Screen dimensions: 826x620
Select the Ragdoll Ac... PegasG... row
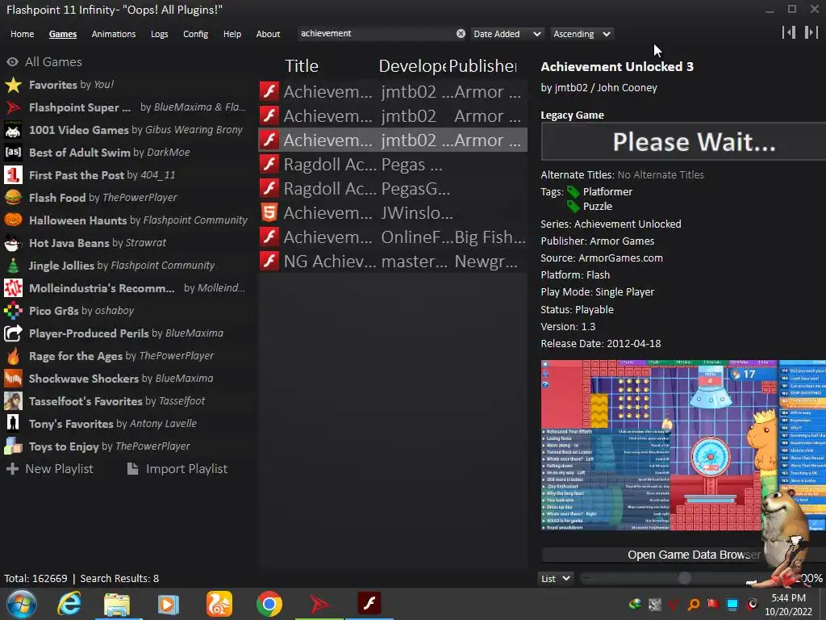click(393, 189)
